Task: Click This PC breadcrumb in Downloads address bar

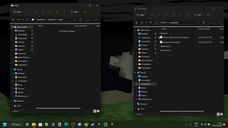Action: (163, 23)
